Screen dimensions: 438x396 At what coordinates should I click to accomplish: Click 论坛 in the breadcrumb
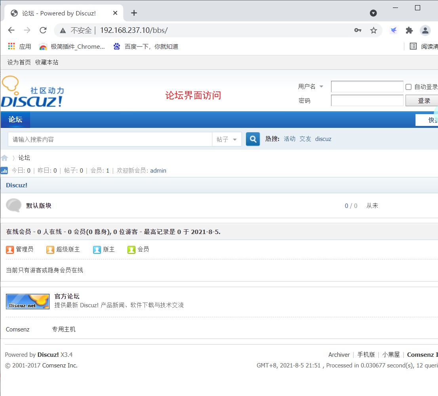tap(24, 158)
